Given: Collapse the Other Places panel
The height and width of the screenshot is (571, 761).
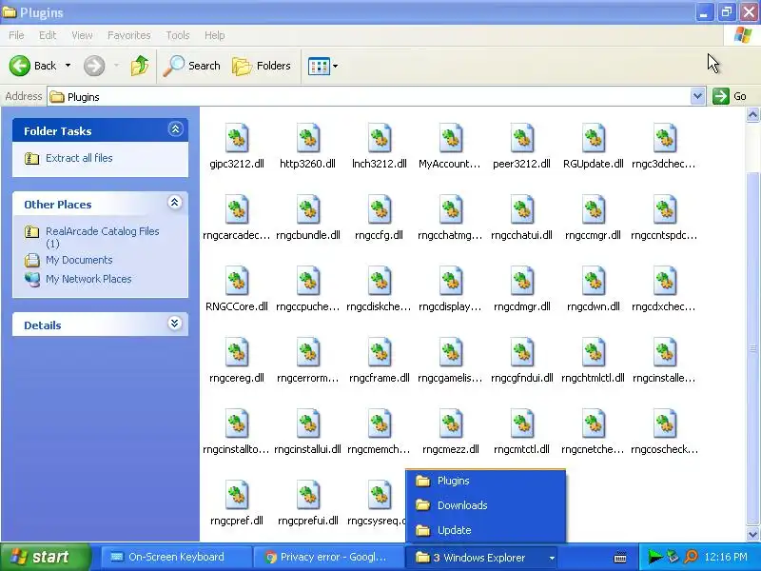Looking at the screenshot, I should click(175, 203).
